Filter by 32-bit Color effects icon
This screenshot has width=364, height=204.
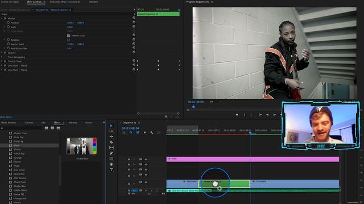[52, 128]
